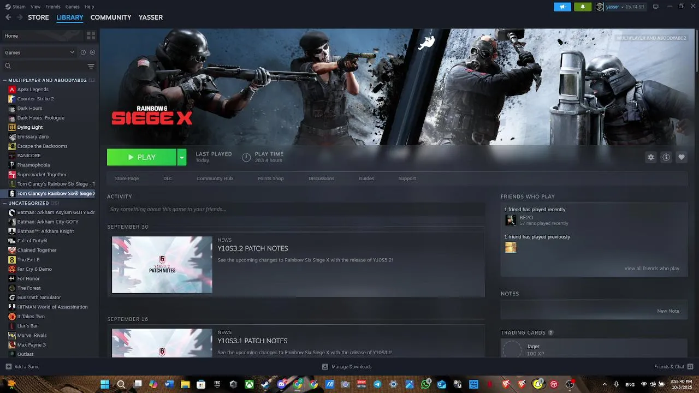Open the advanced filter options icon
Image resolution: width=699 pixels, height=393 pixels.
[91, 66]
